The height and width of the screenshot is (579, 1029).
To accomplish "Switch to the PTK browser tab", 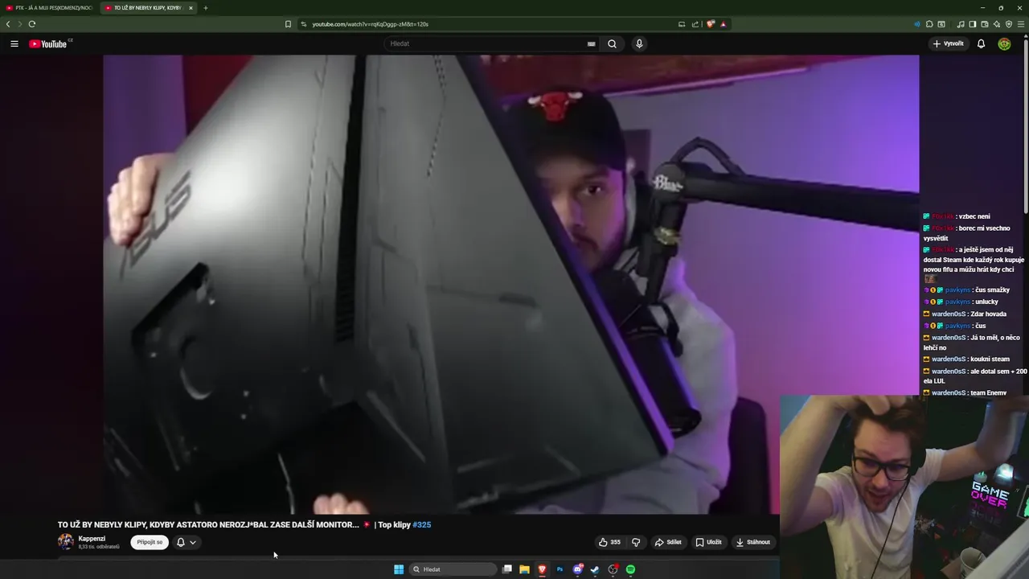I will (x=50, y=8).
